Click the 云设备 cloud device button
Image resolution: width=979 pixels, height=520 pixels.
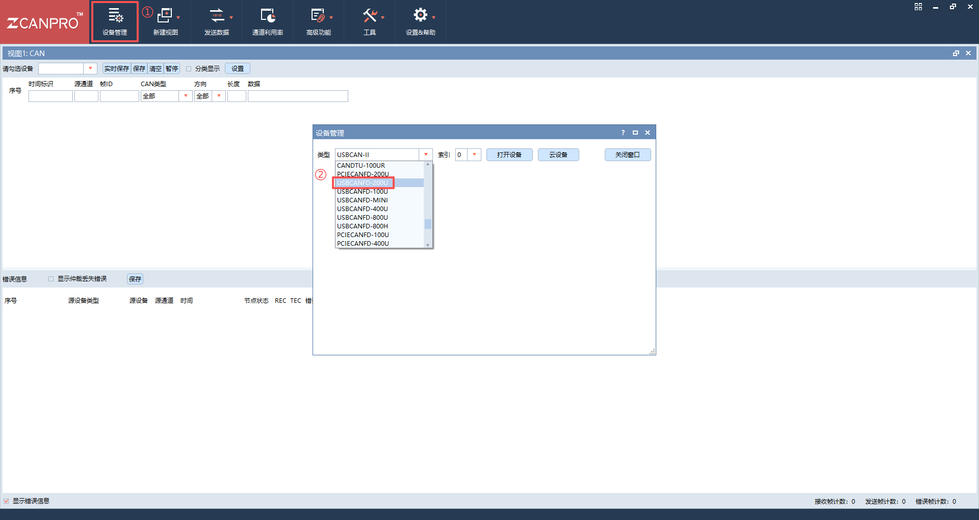coord(558,154)
